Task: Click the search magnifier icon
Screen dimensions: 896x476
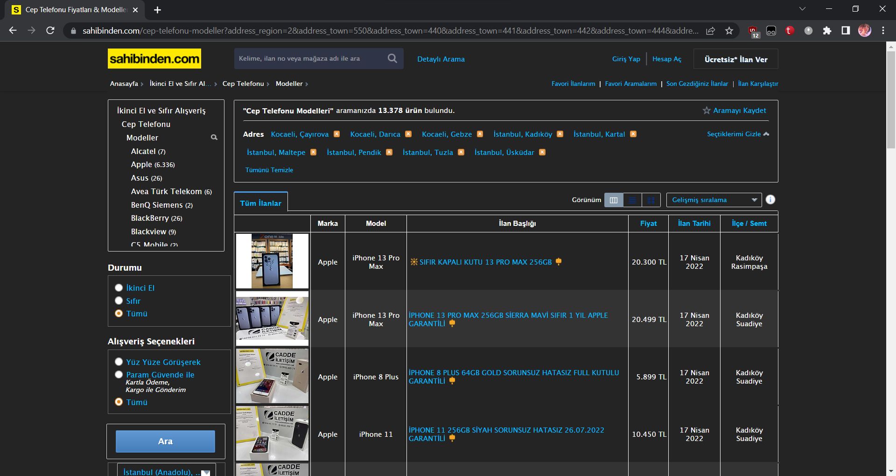Action: pyautogui.click(x=392, y=58)
